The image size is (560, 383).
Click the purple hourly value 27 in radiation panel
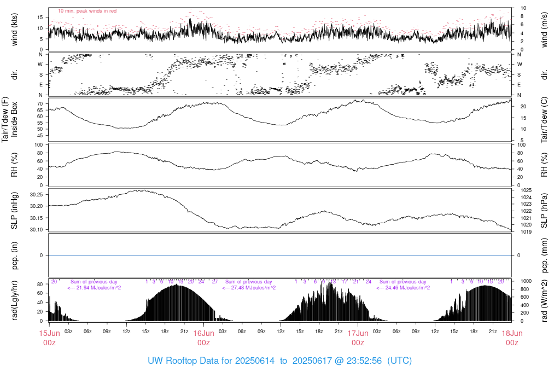click(x=214, y=282)
